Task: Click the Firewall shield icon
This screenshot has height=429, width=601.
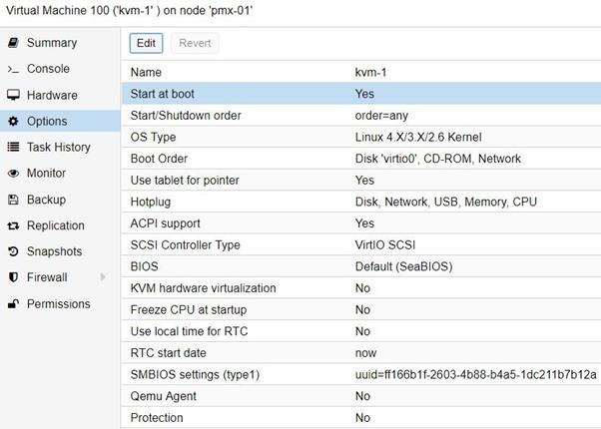Action: tap(13, 277)
